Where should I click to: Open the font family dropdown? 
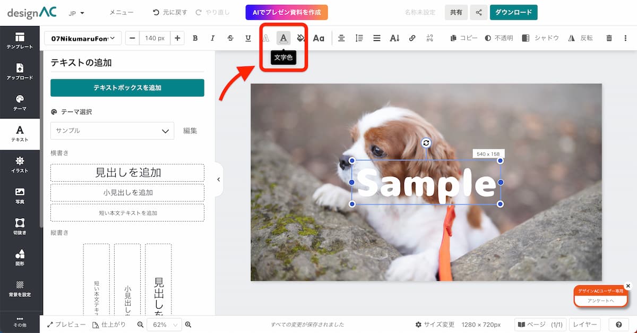[83, 38]
